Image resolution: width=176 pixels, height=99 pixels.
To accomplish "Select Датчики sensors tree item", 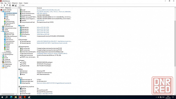I will 7,25.
